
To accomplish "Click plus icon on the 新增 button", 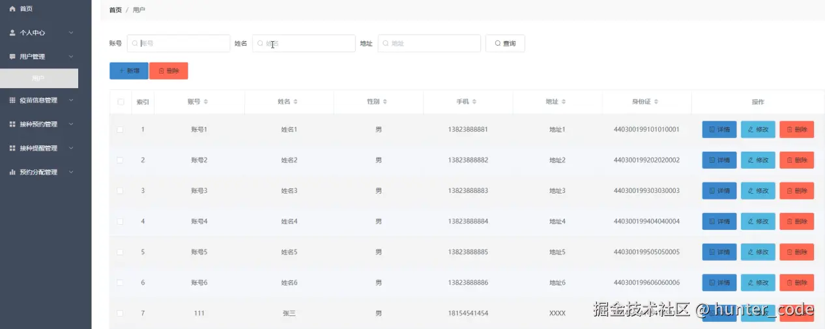I will tap(121, 71).
